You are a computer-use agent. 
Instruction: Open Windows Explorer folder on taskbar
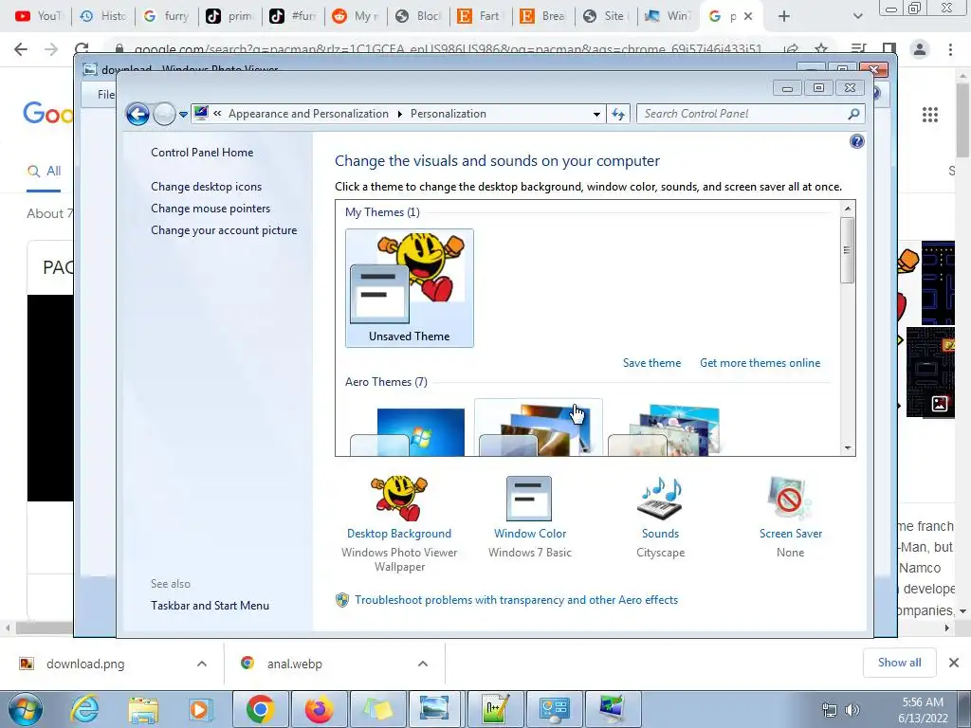[143, 710]
